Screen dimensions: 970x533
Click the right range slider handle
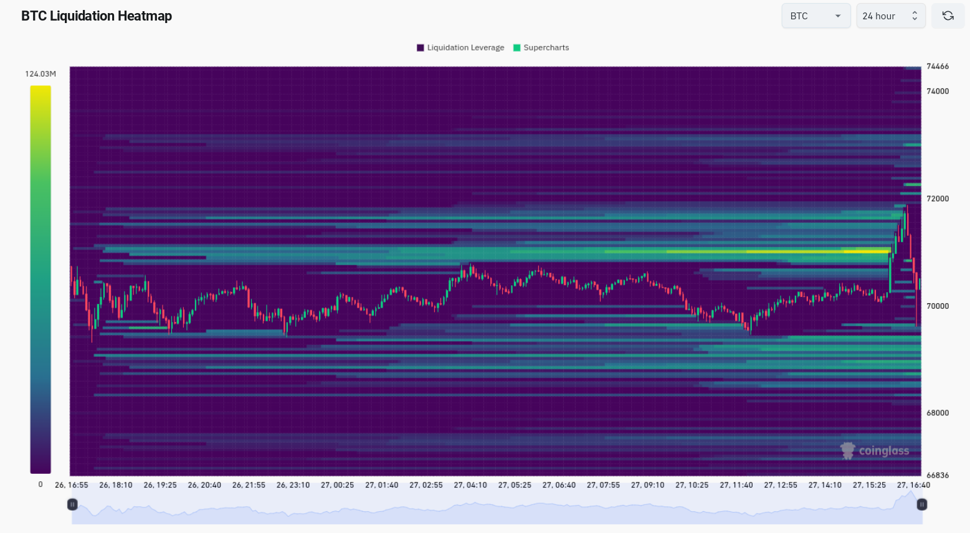coord(922,504)
